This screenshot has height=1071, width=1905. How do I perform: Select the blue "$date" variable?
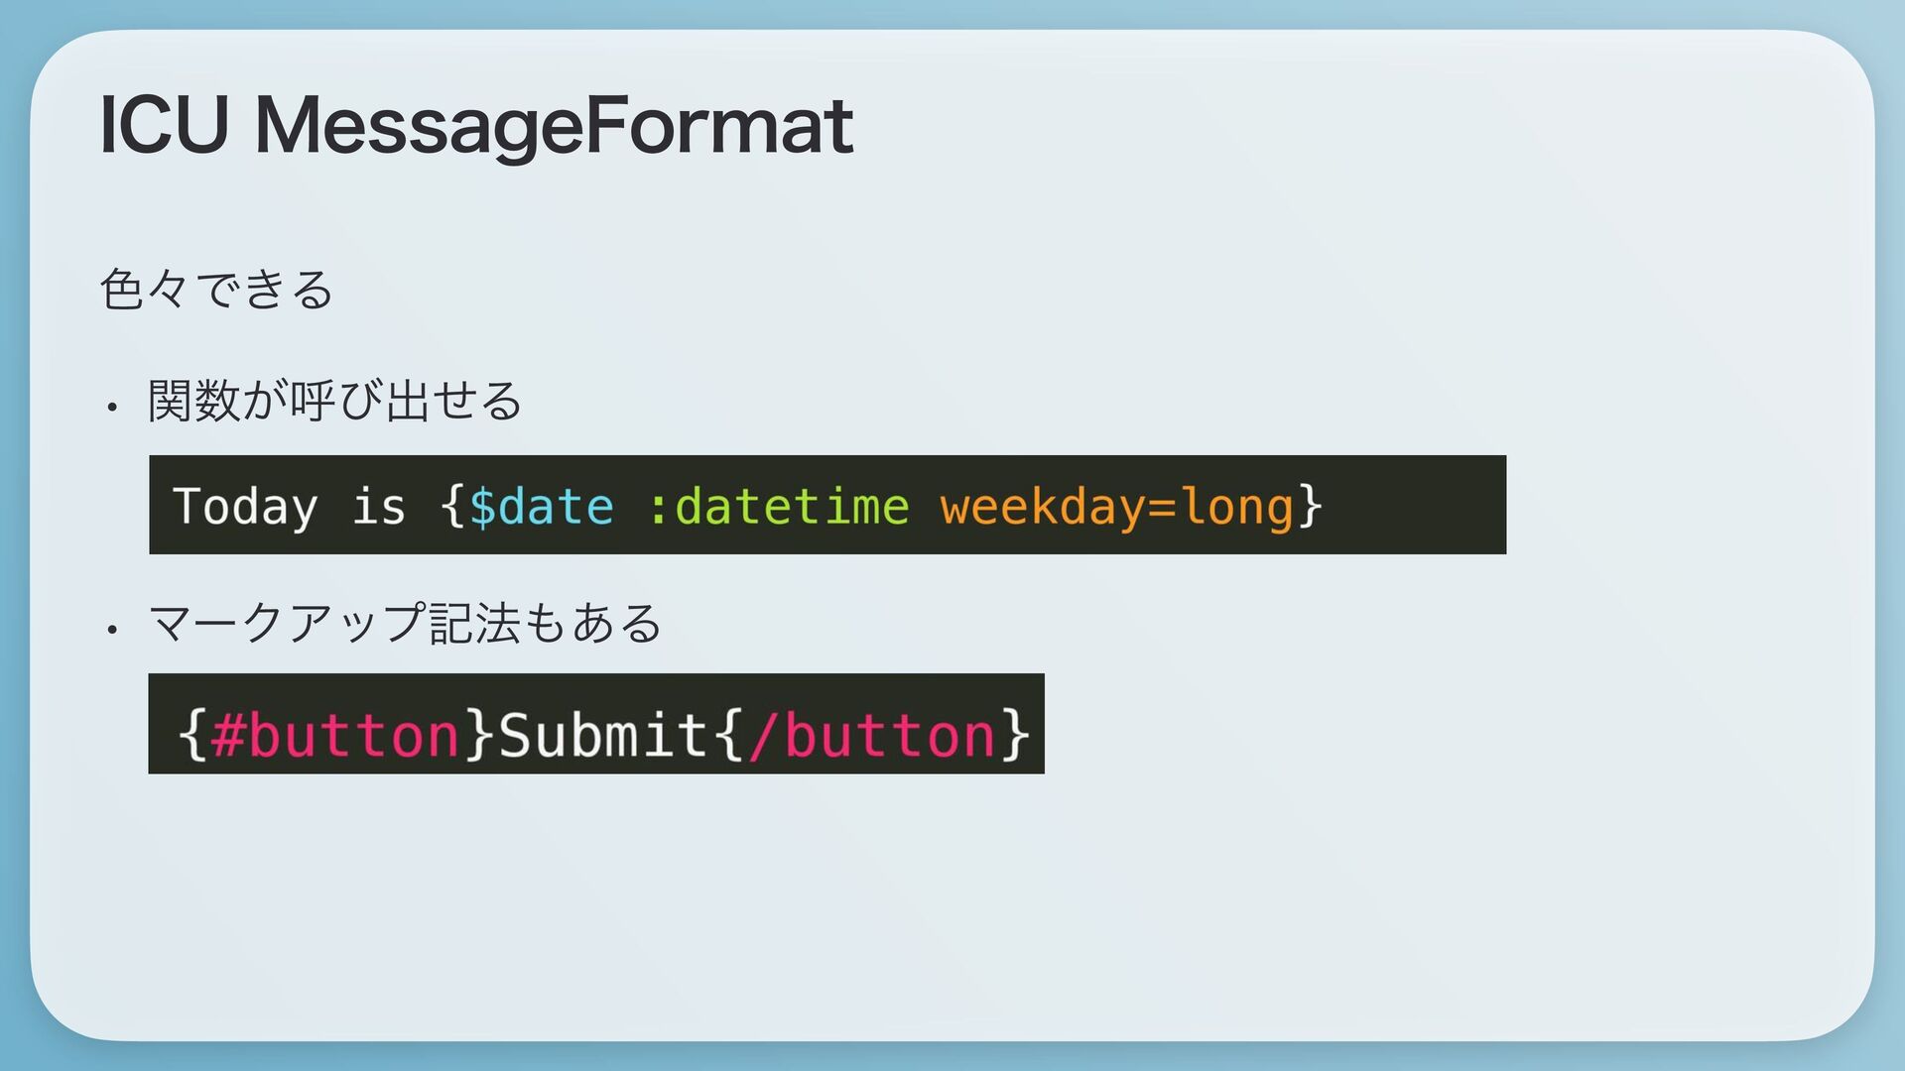coord(541,507)
